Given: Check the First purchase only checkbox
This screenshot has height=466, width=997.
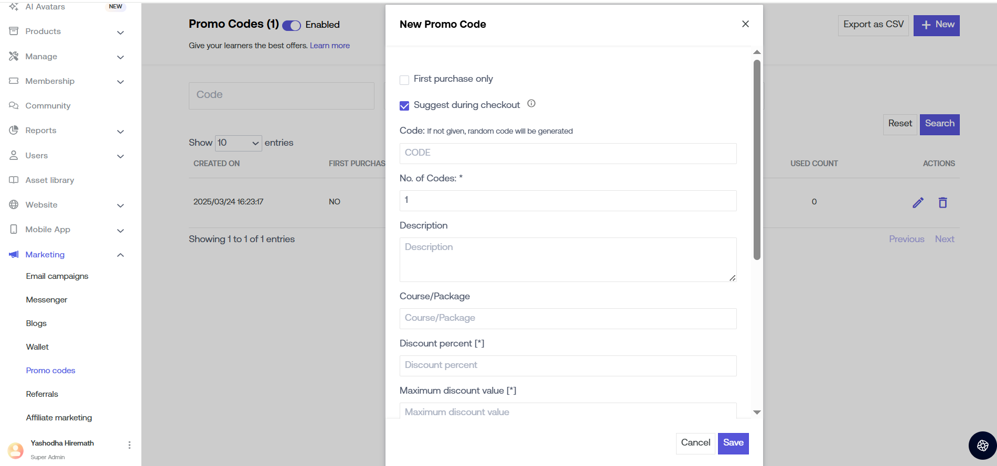Looking at the screenshot, I should [404, 80].
